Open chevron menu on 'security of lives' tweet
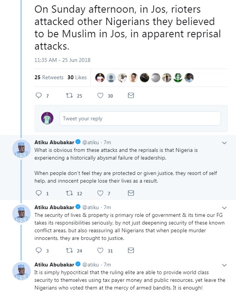This screenshot has width=236, height=293. (225, 207)
